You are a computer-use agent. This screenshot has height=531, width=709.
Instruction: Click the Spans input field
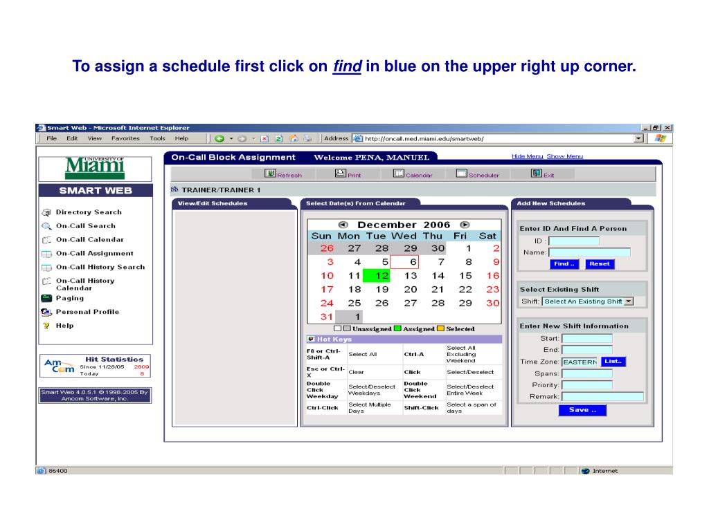point(587,373)
